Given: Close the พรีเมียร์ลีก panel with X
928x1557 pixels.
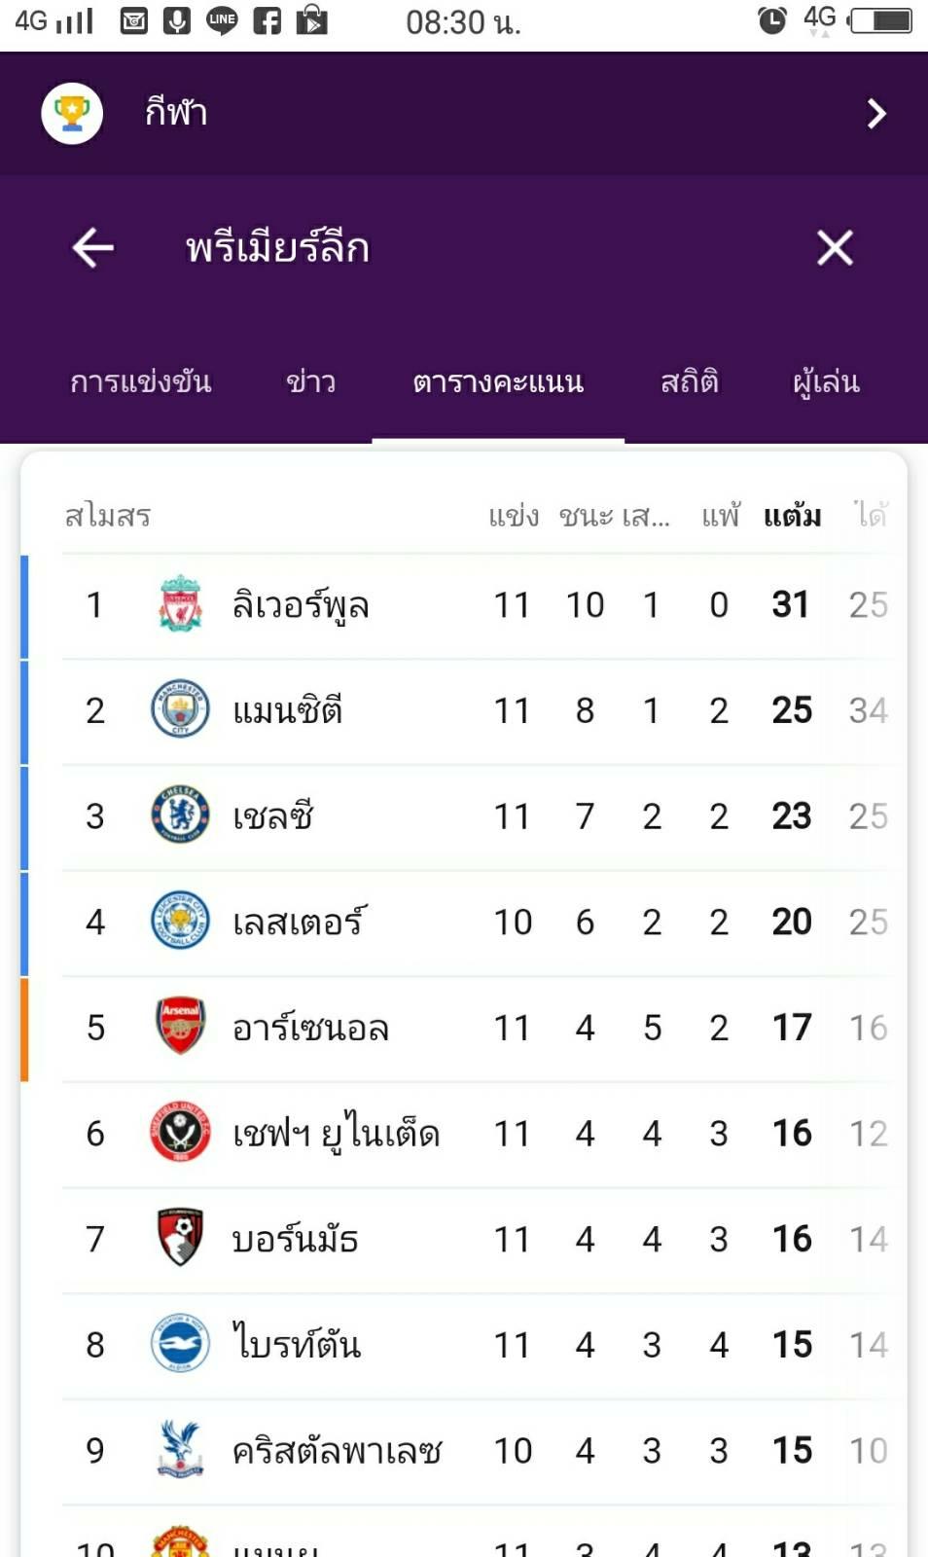Looking at the screenshot, I should point(835,247).
